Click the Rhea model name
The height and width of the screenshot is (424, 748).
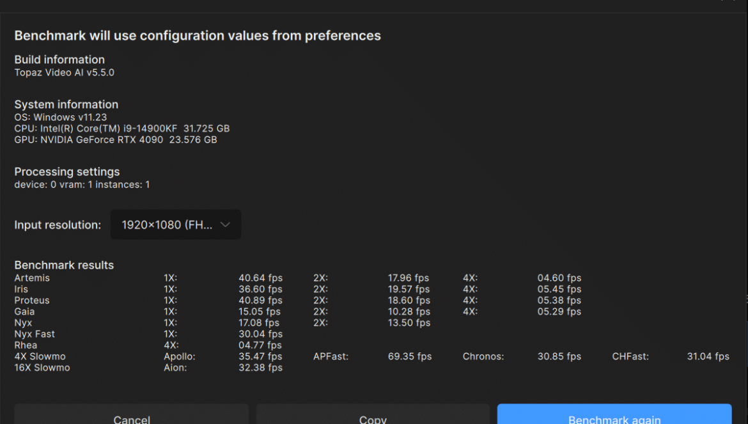tap(26, 345)
